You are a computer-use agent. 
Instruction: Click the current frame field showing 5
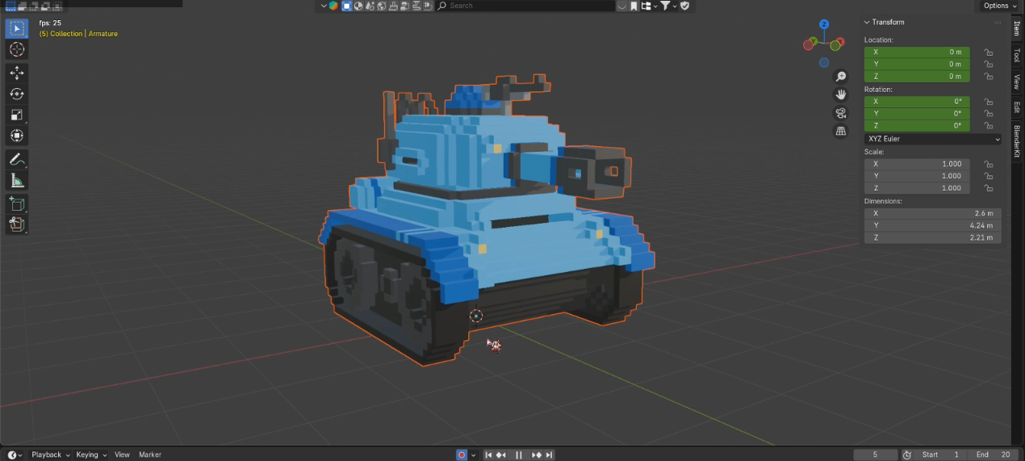pos(876,455)
